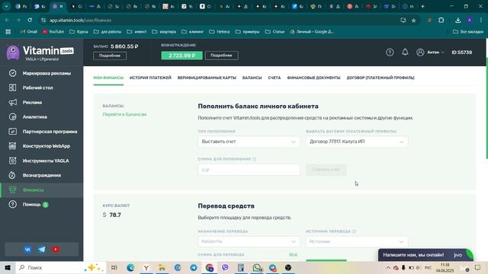This screenshot has height=274, width=488.
Task: Click Все link for transfer amount
Action: tap(293, 254)
